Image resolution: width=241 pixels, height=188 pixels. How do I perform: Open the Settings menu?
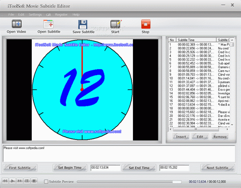[35, 14]
